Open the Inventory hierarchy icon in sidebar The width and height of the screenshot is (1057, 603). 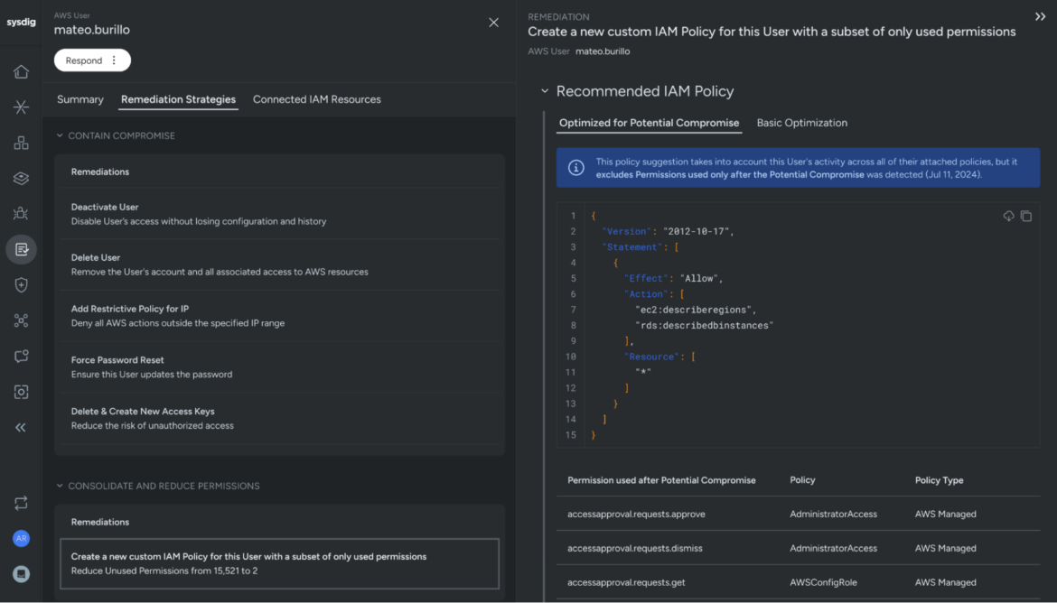pos(20,143)
